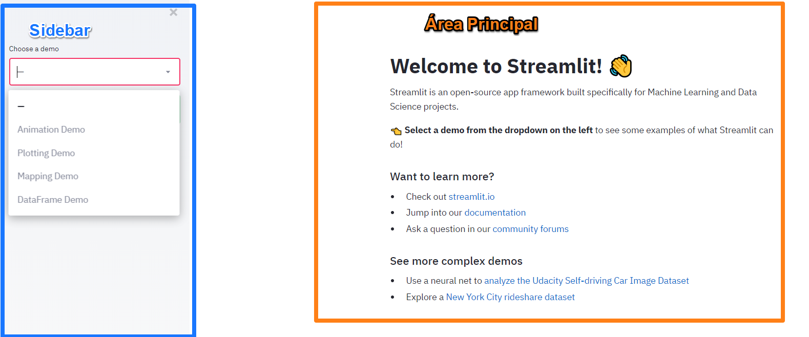Select the dash placeholder option
Viewport: 809px width, 337px height.
[x=94, y=106]
